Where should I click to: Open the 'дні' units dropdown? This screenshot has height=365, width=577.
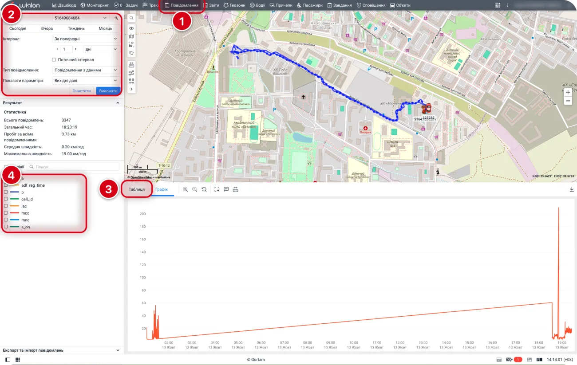pos(101,50)
